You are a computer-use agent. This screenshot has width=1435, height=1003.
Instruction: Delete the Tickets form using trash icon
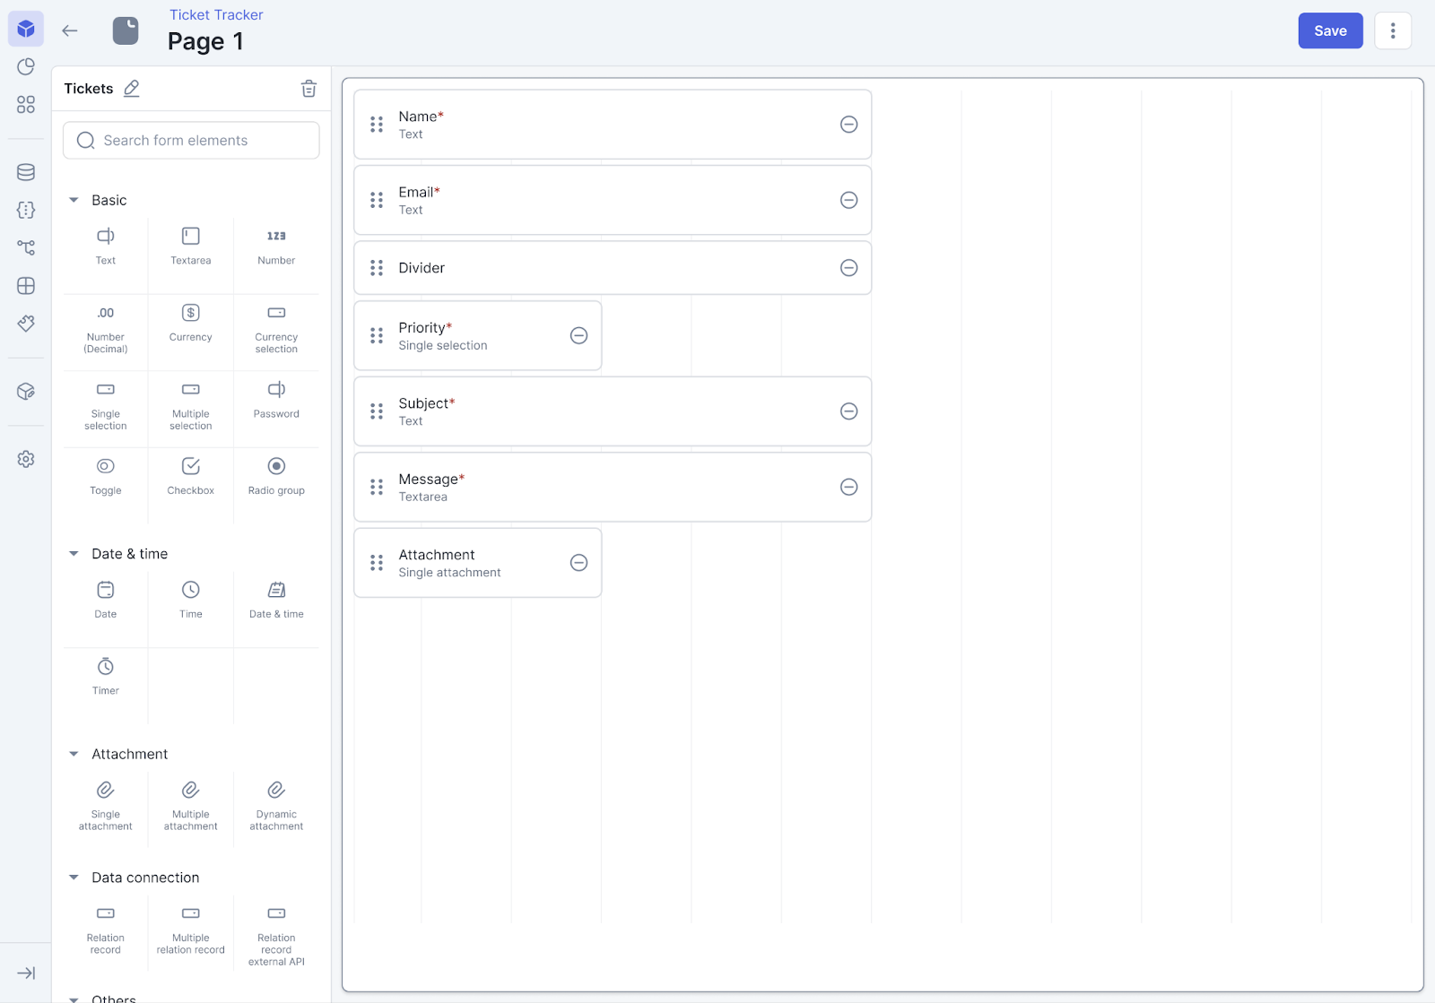(309, 88)
